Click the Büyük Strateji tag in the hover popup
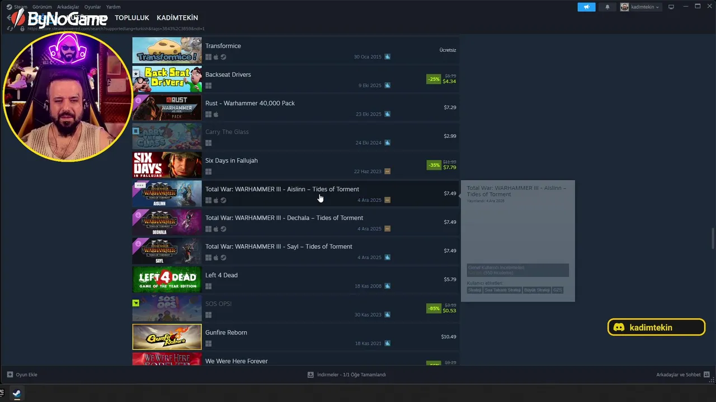Viewport: 716px width, 402px height. 536,290
